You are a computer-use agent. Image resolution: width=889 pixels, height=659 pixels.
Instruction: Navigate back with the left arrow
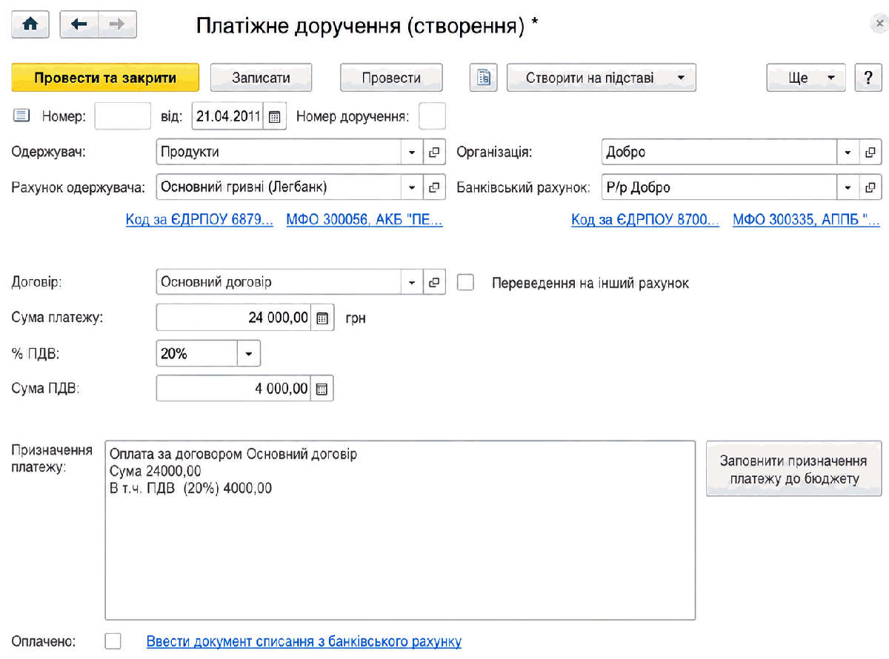pyautogui.click(x=79, y=24)
